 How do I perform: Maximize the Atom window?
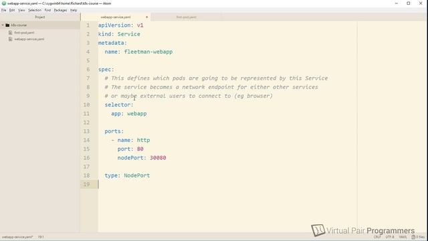pos(409,3)
